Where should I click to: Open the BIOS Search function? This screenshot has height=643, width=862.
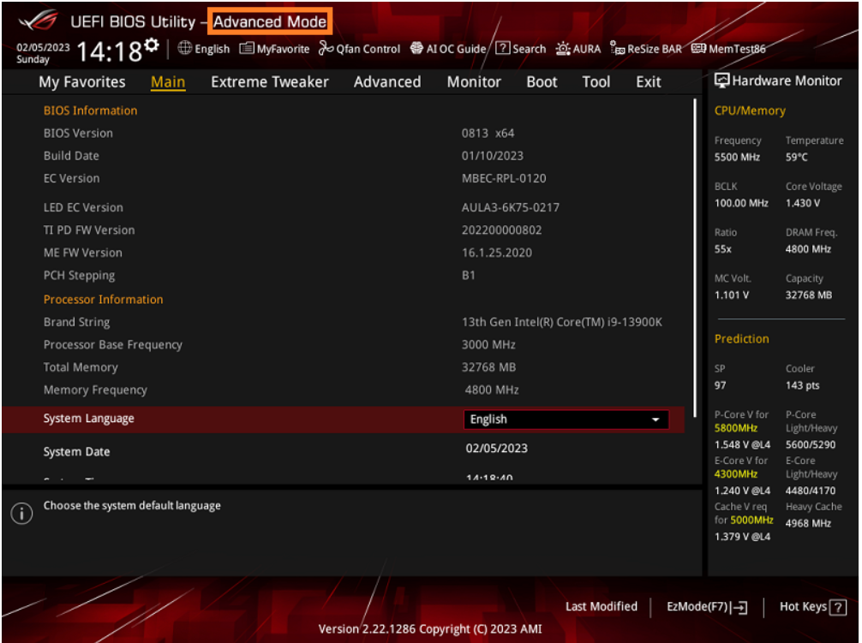(x=519, y=49)
